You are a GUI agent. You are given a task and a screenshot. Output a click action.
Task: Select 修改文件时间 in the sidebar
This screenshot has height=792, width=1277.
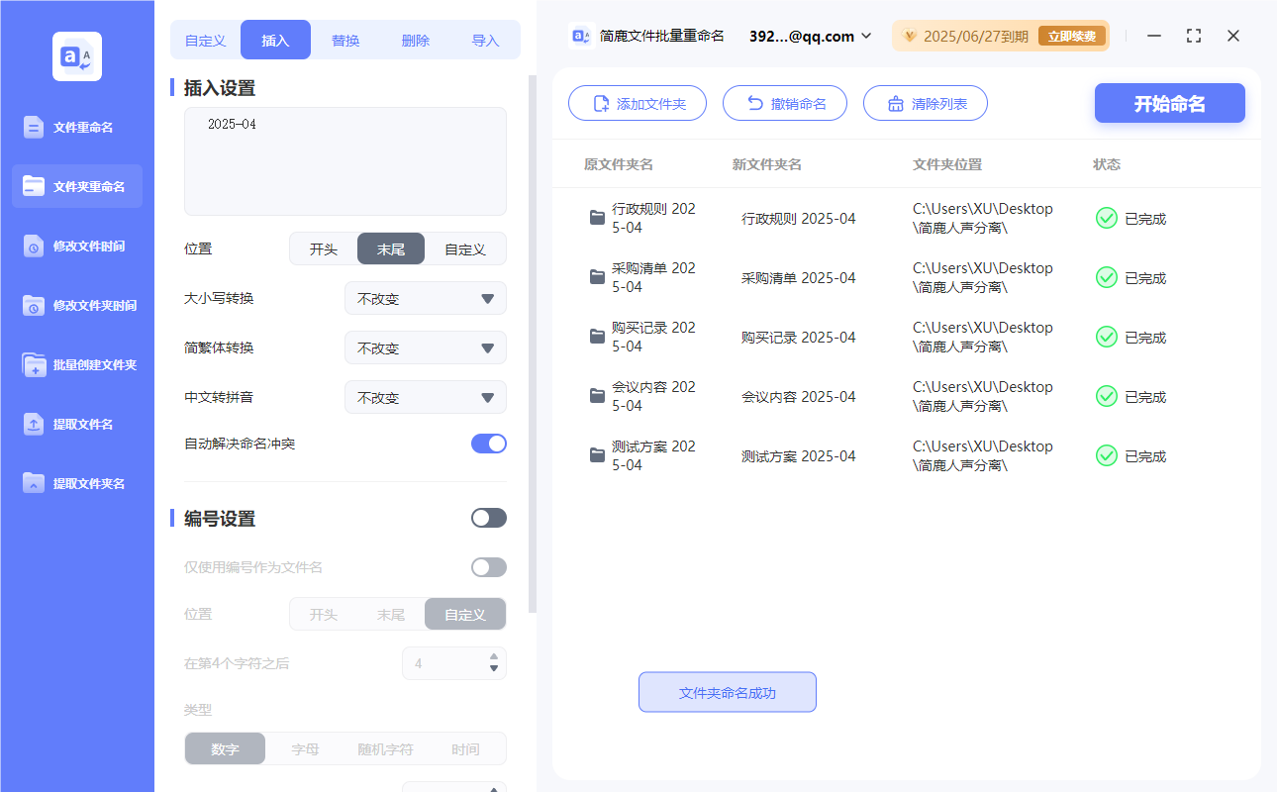76,246
